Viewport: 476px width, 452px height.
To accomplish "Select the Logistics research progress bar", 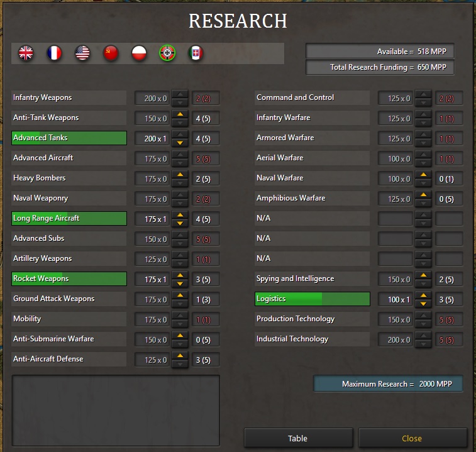I will [313, 299].
